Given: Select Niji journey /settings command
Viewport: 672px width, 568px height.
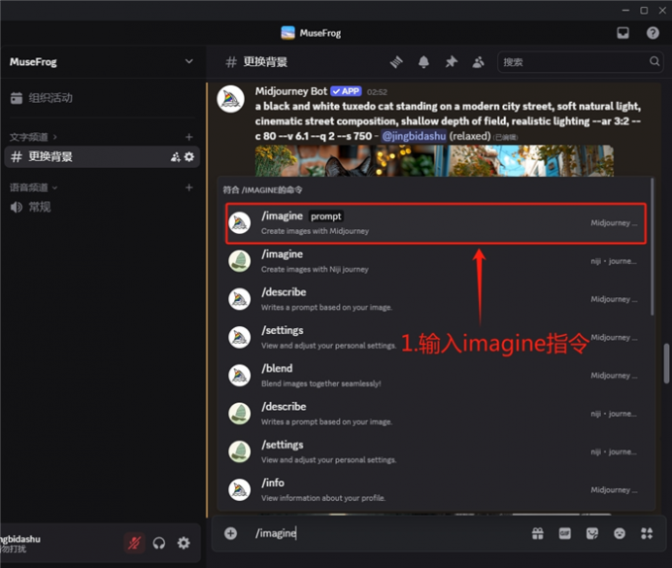Looking at the screenshot, I should pyautogui.click(x=434, y=451).
